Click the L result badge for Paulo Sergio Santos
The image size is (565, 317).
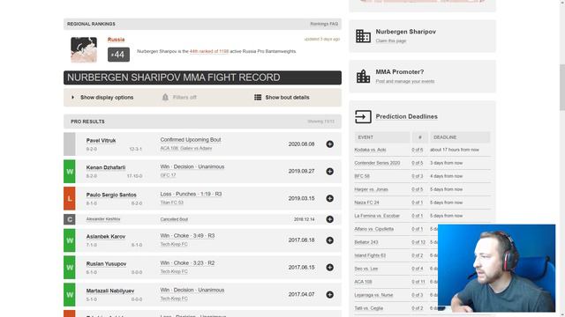(70, 198)
